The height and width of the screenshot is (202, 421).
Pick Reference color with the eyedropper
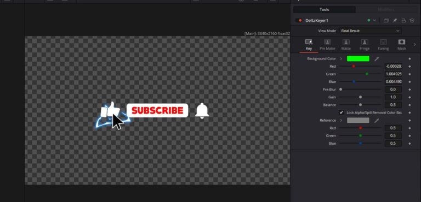(x=377, y=121)
